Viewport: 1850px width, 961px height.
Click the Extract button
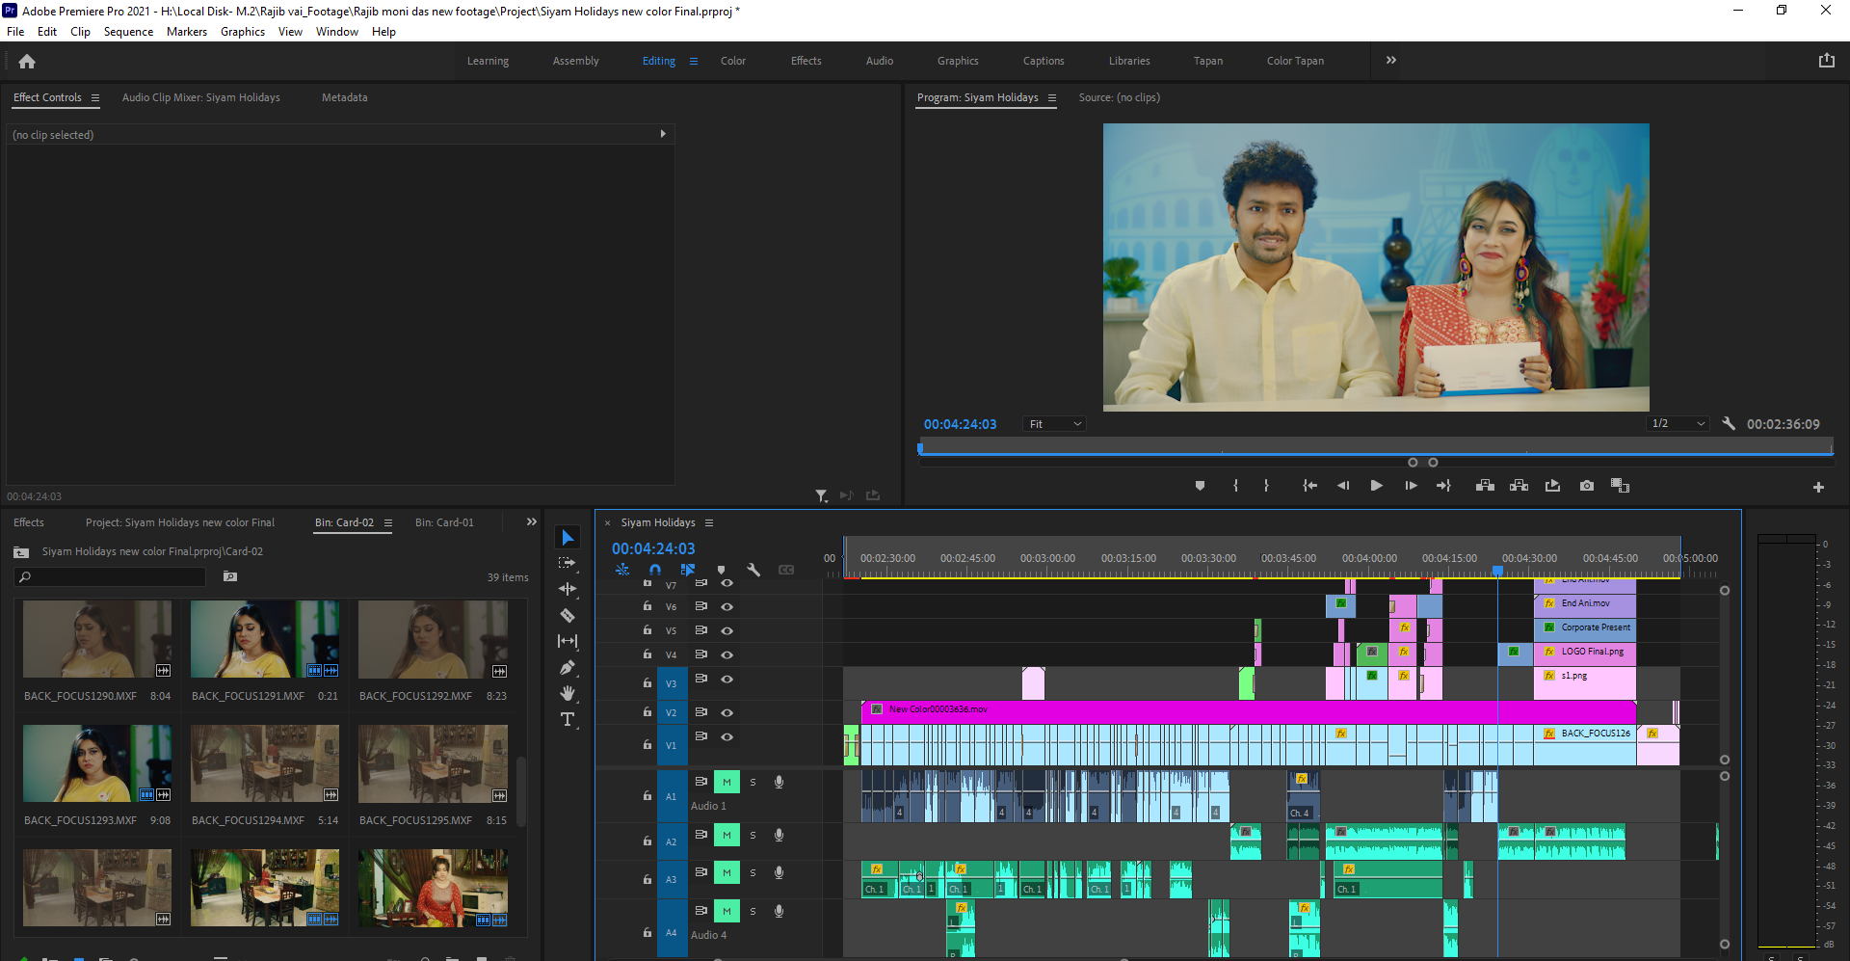1519,486
